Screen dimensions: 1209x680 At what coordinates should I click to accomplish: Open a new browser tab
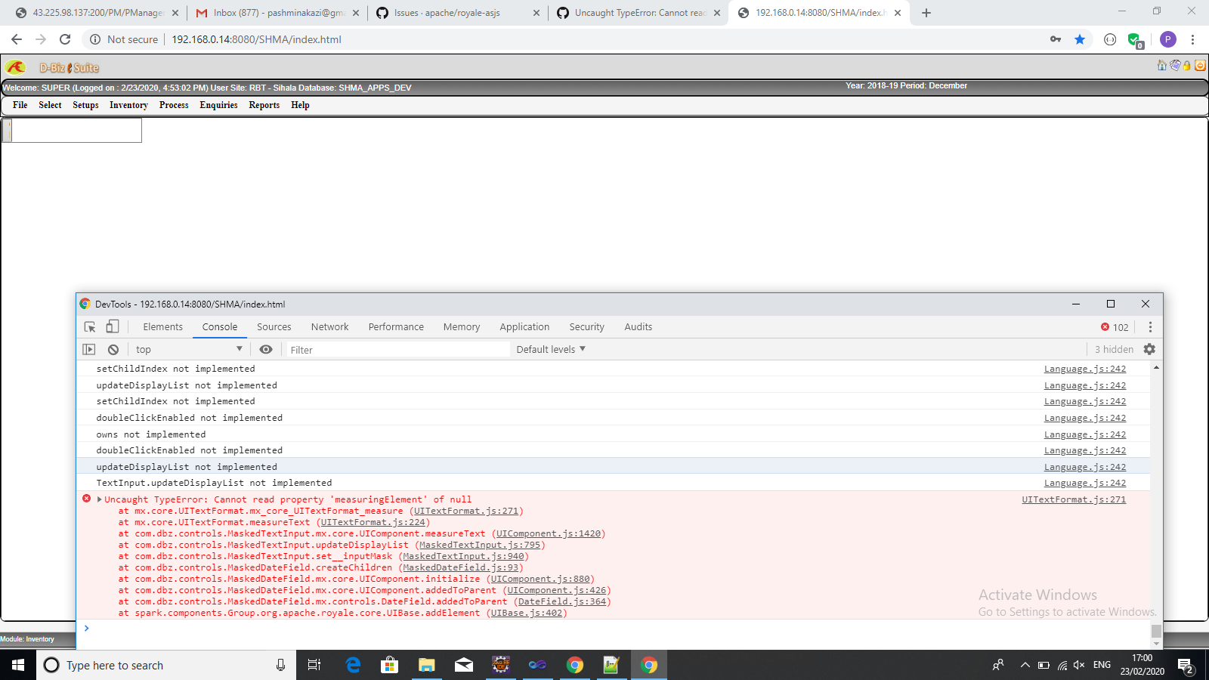click(x=926, y=13)
